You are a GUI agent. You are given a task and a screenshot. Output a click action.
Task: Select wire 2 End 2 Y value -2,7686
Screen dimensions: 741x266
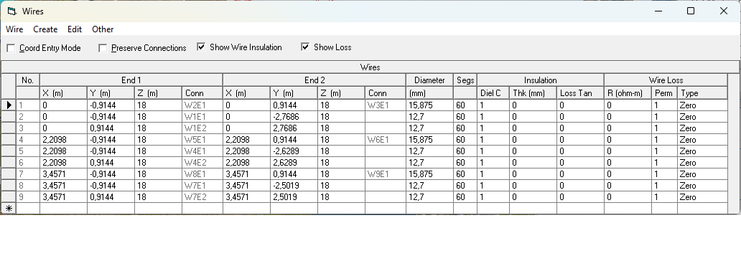294,116
